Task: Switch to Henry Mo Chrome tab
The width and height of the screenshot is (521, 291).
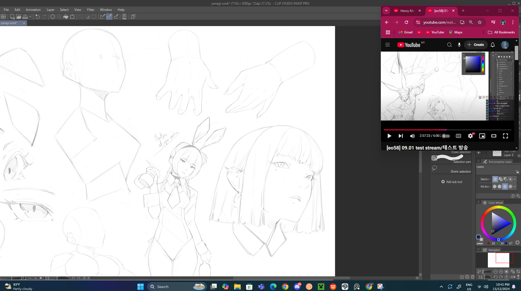Action: [407, 11]
